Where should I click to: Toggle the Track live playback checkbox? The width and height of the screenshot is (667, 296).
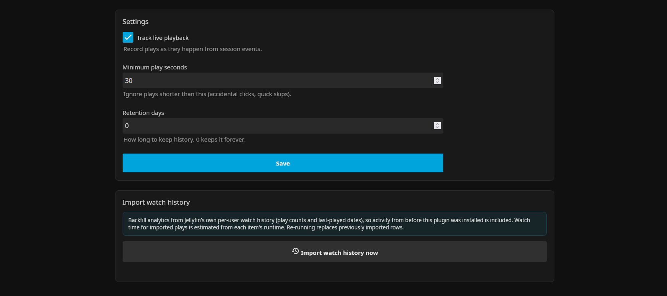point(128,37)
